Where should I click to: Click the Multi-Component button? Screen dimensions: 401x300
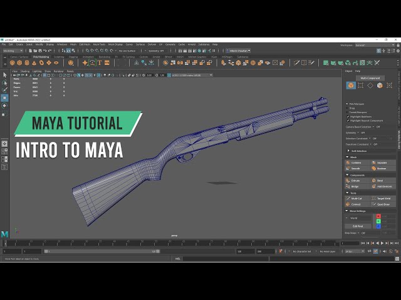tap(370, 78)
